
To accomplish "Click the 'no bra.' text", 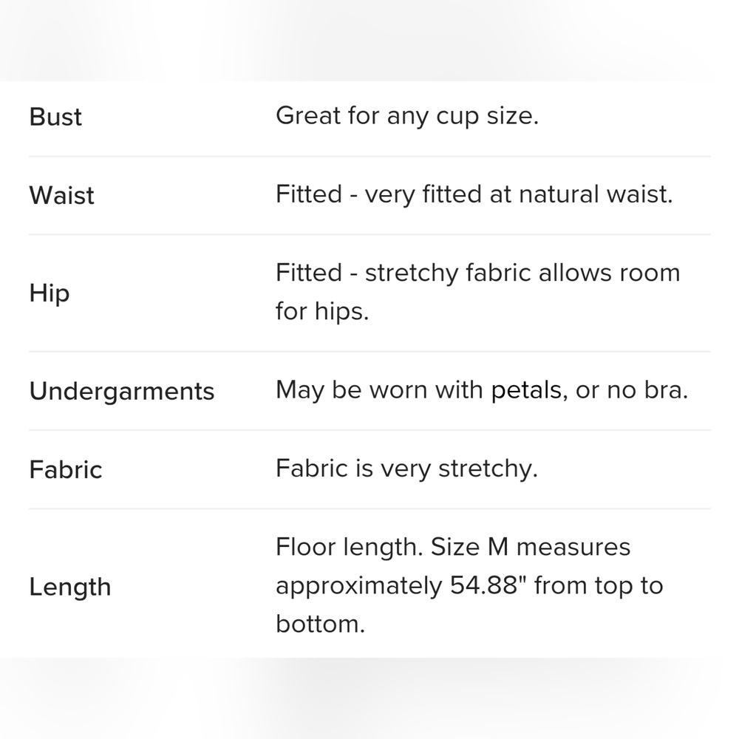I will [647, 390].
